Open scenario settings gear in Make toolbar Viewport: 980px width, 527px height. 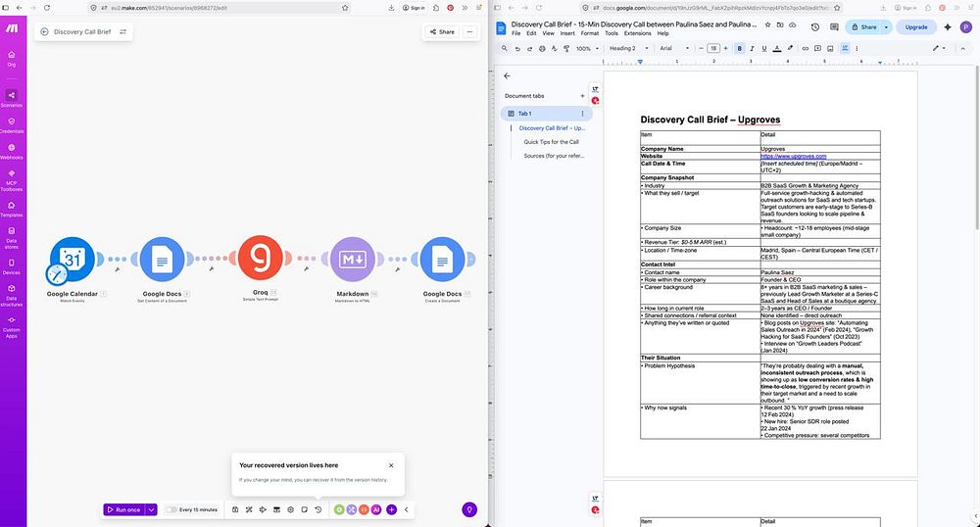tap(291, 509)
